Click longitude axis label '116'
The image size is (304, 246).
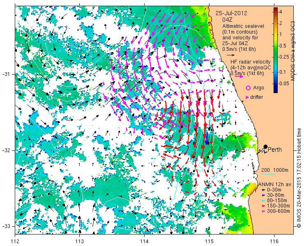(x=274, y=241)
